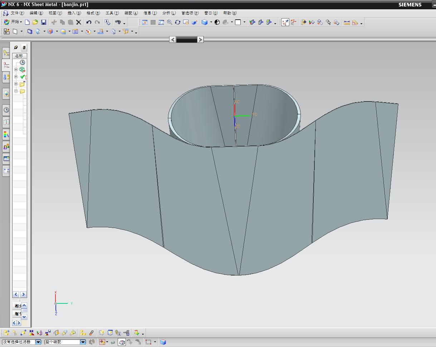Open the rectangle selection method dropdown arrow

[x=155, y=342]
